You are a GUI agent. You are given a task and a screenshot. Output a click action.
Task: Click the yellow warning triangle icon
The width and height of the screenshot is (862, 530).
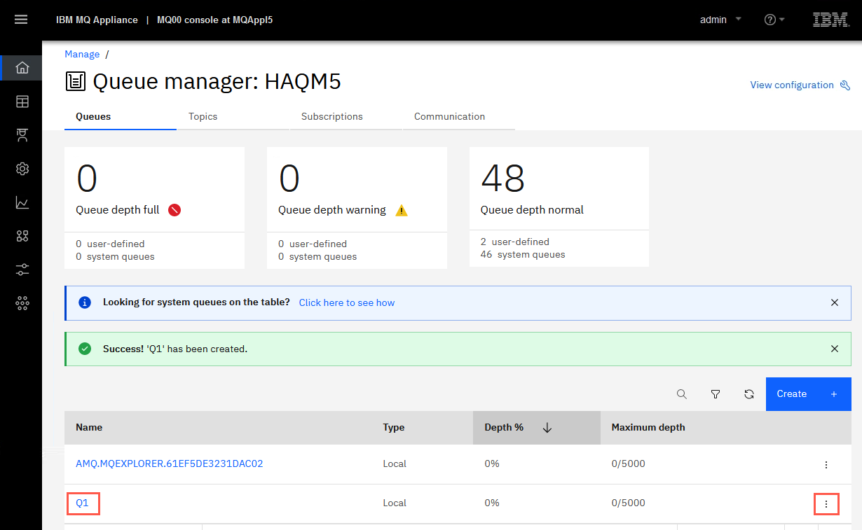point(402,210)
